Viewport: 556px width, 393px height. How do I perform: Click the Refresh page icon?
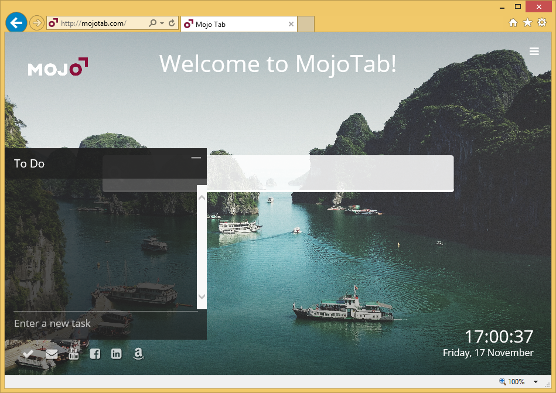pos(172,23)
